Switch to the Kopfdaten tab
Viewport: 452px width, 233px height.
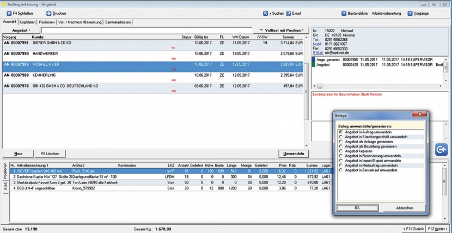click(x=28, y=22)
